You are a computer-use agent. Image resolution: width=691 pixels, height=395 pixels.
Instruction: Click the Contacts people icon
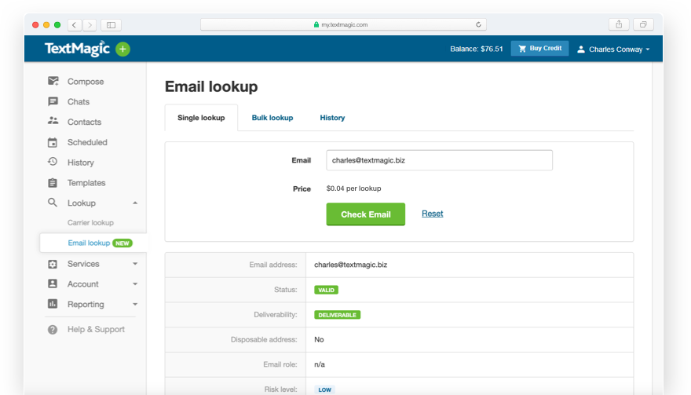pos(53,120)
